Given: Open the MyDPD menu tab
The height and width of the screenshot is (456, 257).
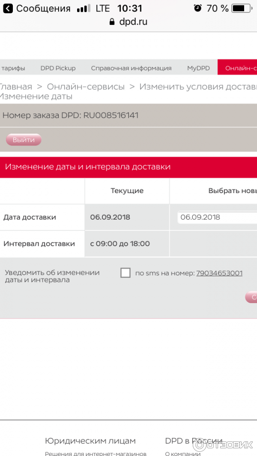Looking at the screenshot, I should pyautogui.click(x=198, y=68).
